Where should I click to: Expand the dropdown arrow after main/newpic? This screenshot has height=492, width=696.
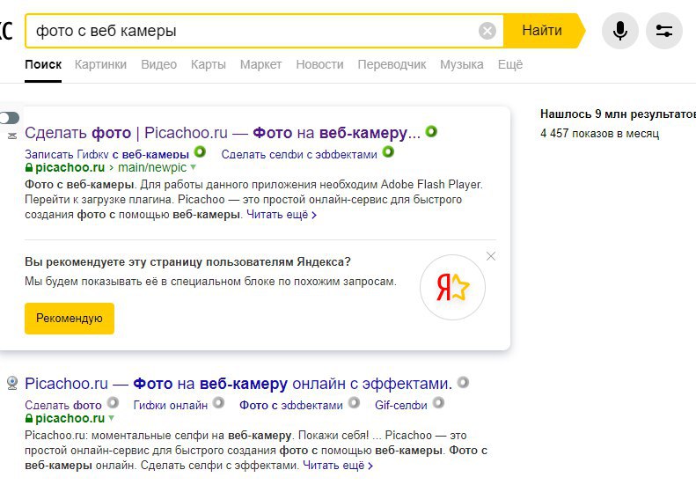point(193,167)
